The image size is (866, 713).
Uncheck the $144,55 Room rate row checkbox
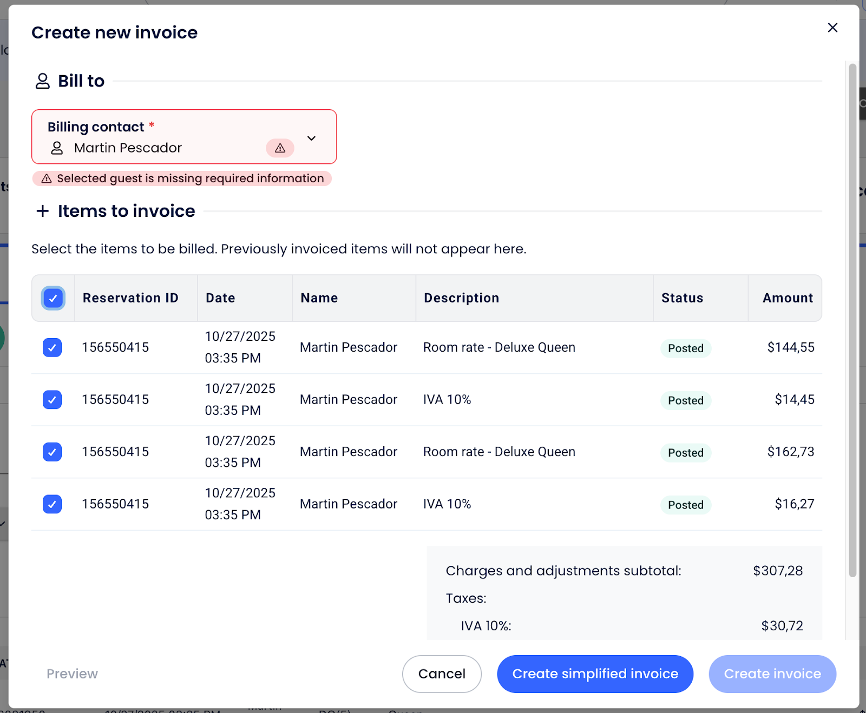click(53, 347)
